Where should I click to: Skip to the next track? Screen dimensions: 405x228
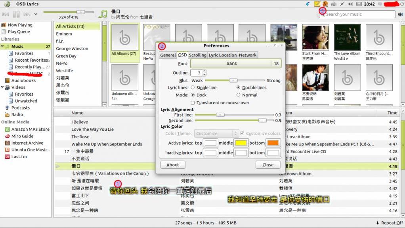coord(27,14)
